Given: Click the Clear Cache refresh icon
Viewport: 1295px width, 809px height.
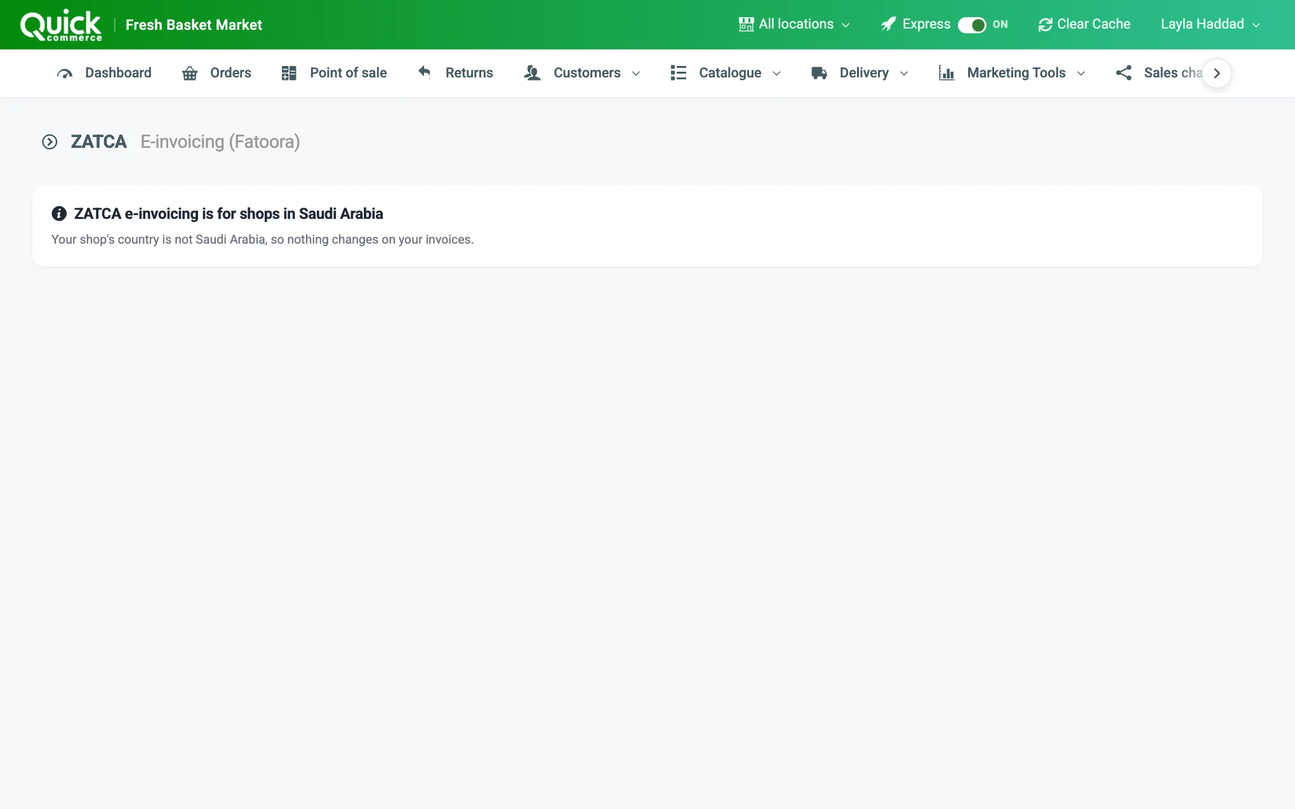Looking at the screenshot, I should tap(1045, 25).
